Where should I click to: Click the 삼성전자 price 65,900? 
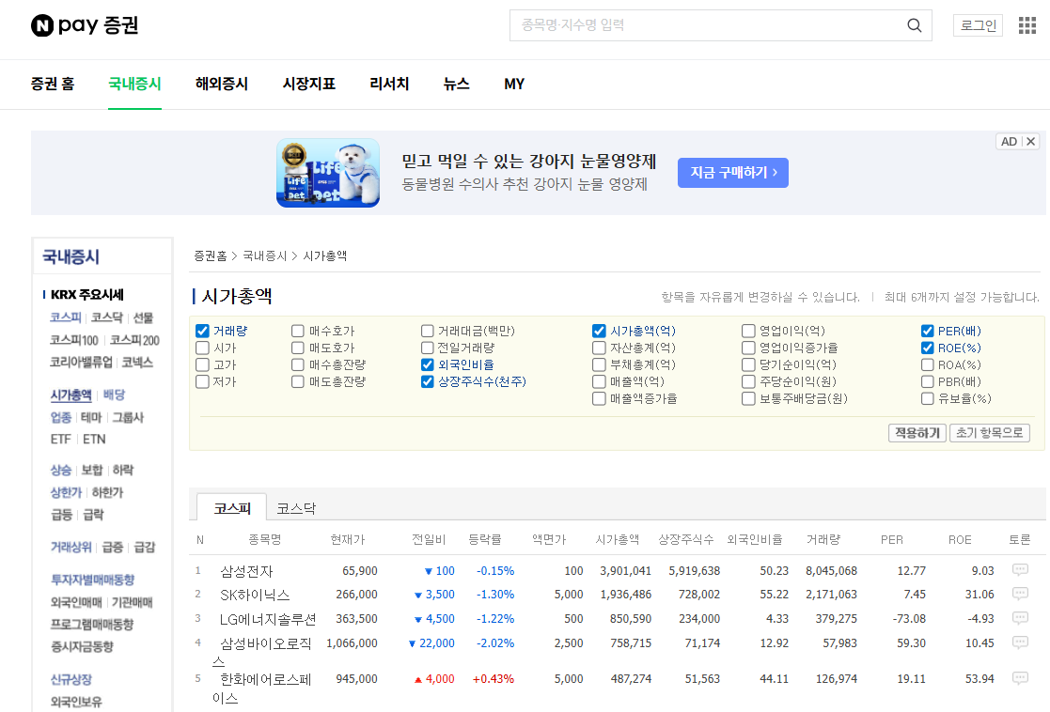click(x=360, y=571)
